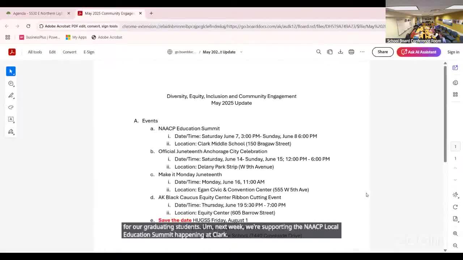Zoom in on the document
Screen dimensions: 463x260
[x=455, y=234]
